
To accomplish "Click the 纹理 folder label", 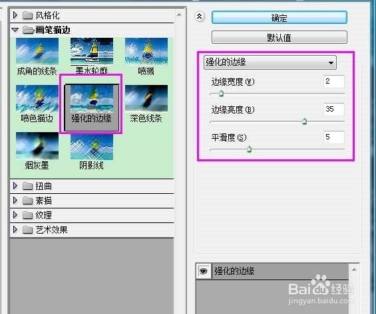I will tap(44, 215).
